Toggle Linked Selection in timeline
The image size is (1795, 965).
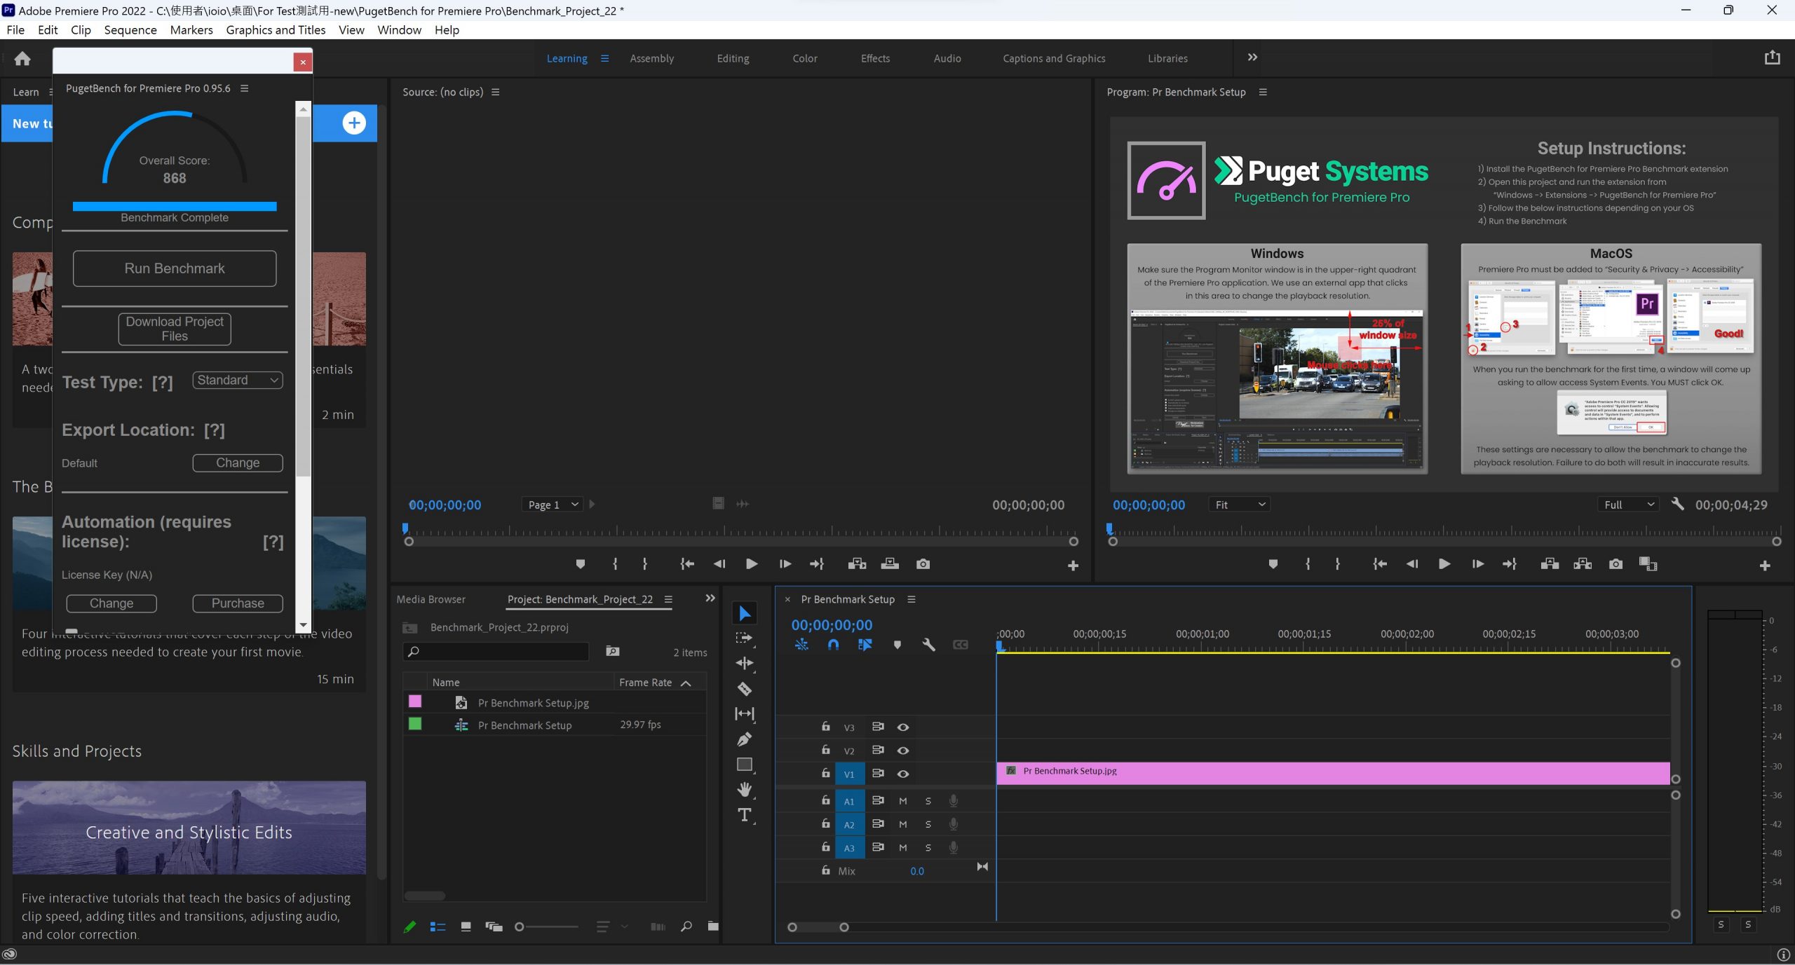click(x=865, y=645)
